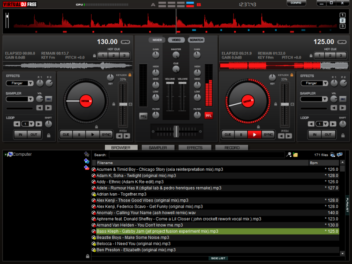Click the left deck pitch slider handle

tap(123, 104)
